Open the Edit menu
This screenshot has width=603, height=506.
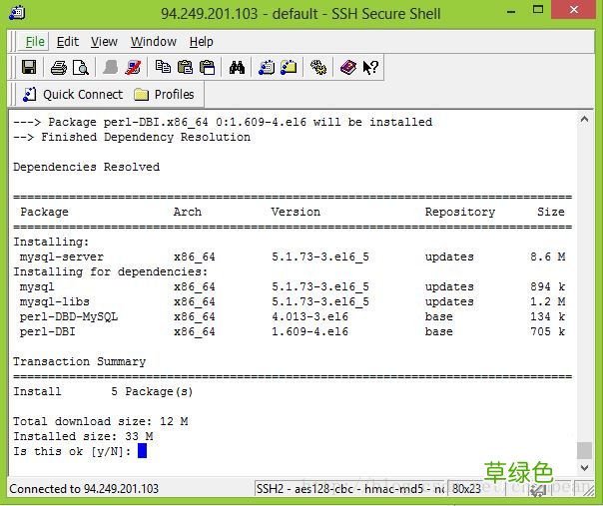(68, 42)
